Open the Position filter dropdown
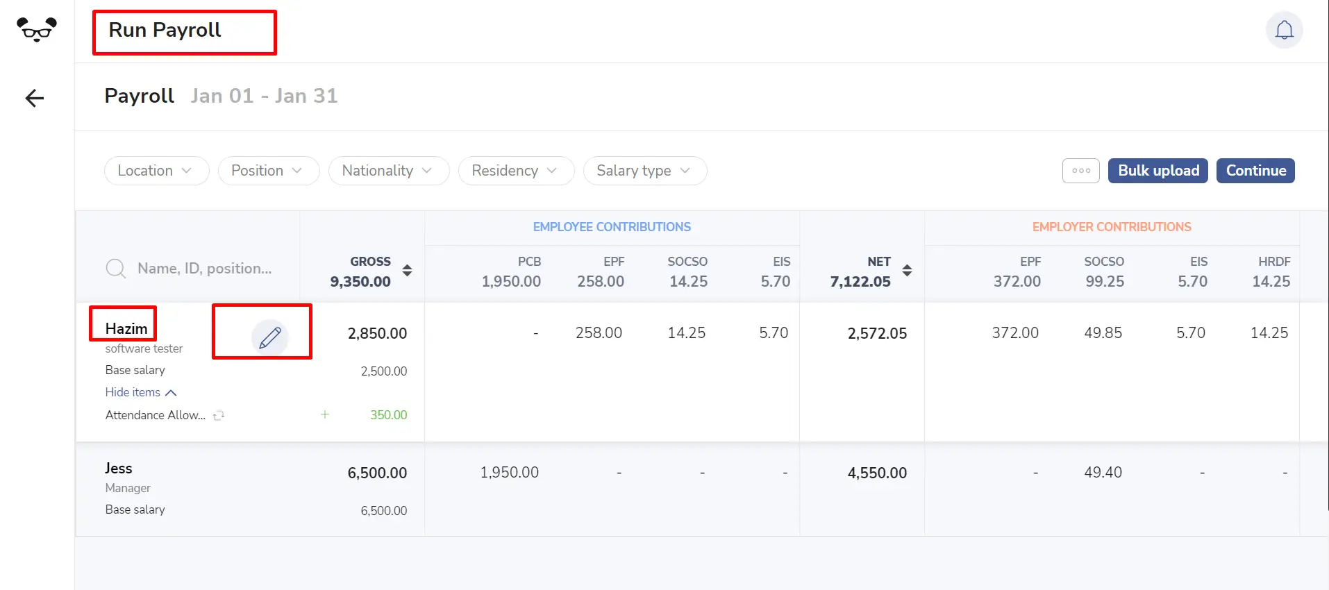The image size is (1329, 590). (x=269, y=171)
